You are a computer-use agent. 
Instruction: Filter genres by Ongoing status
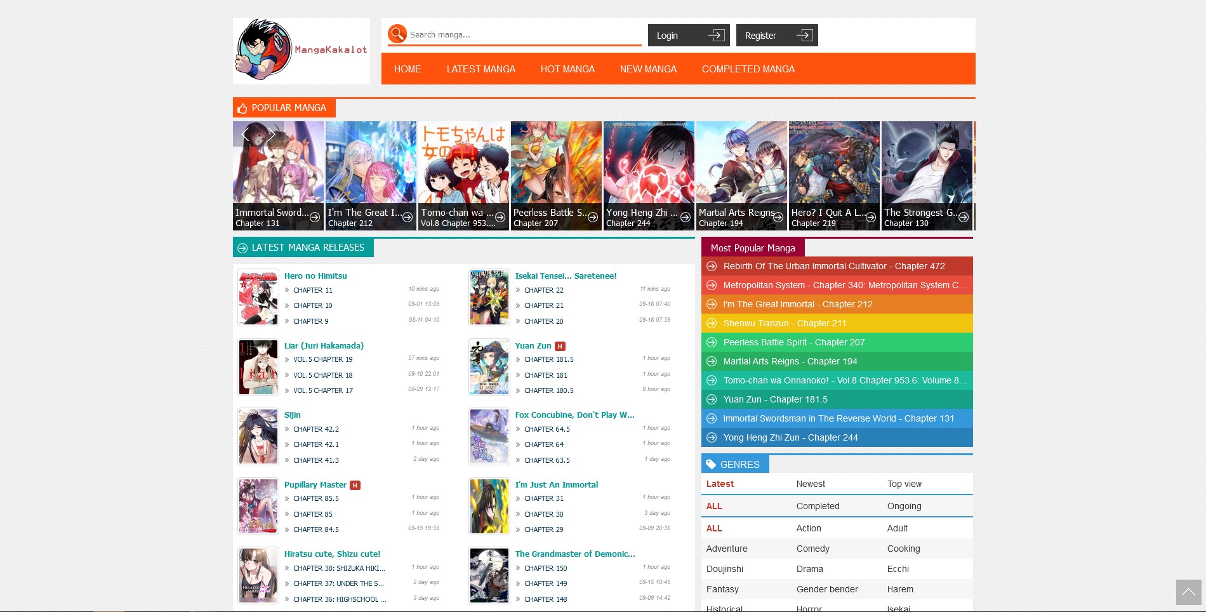pyautogui.click(x=904, y=506)
